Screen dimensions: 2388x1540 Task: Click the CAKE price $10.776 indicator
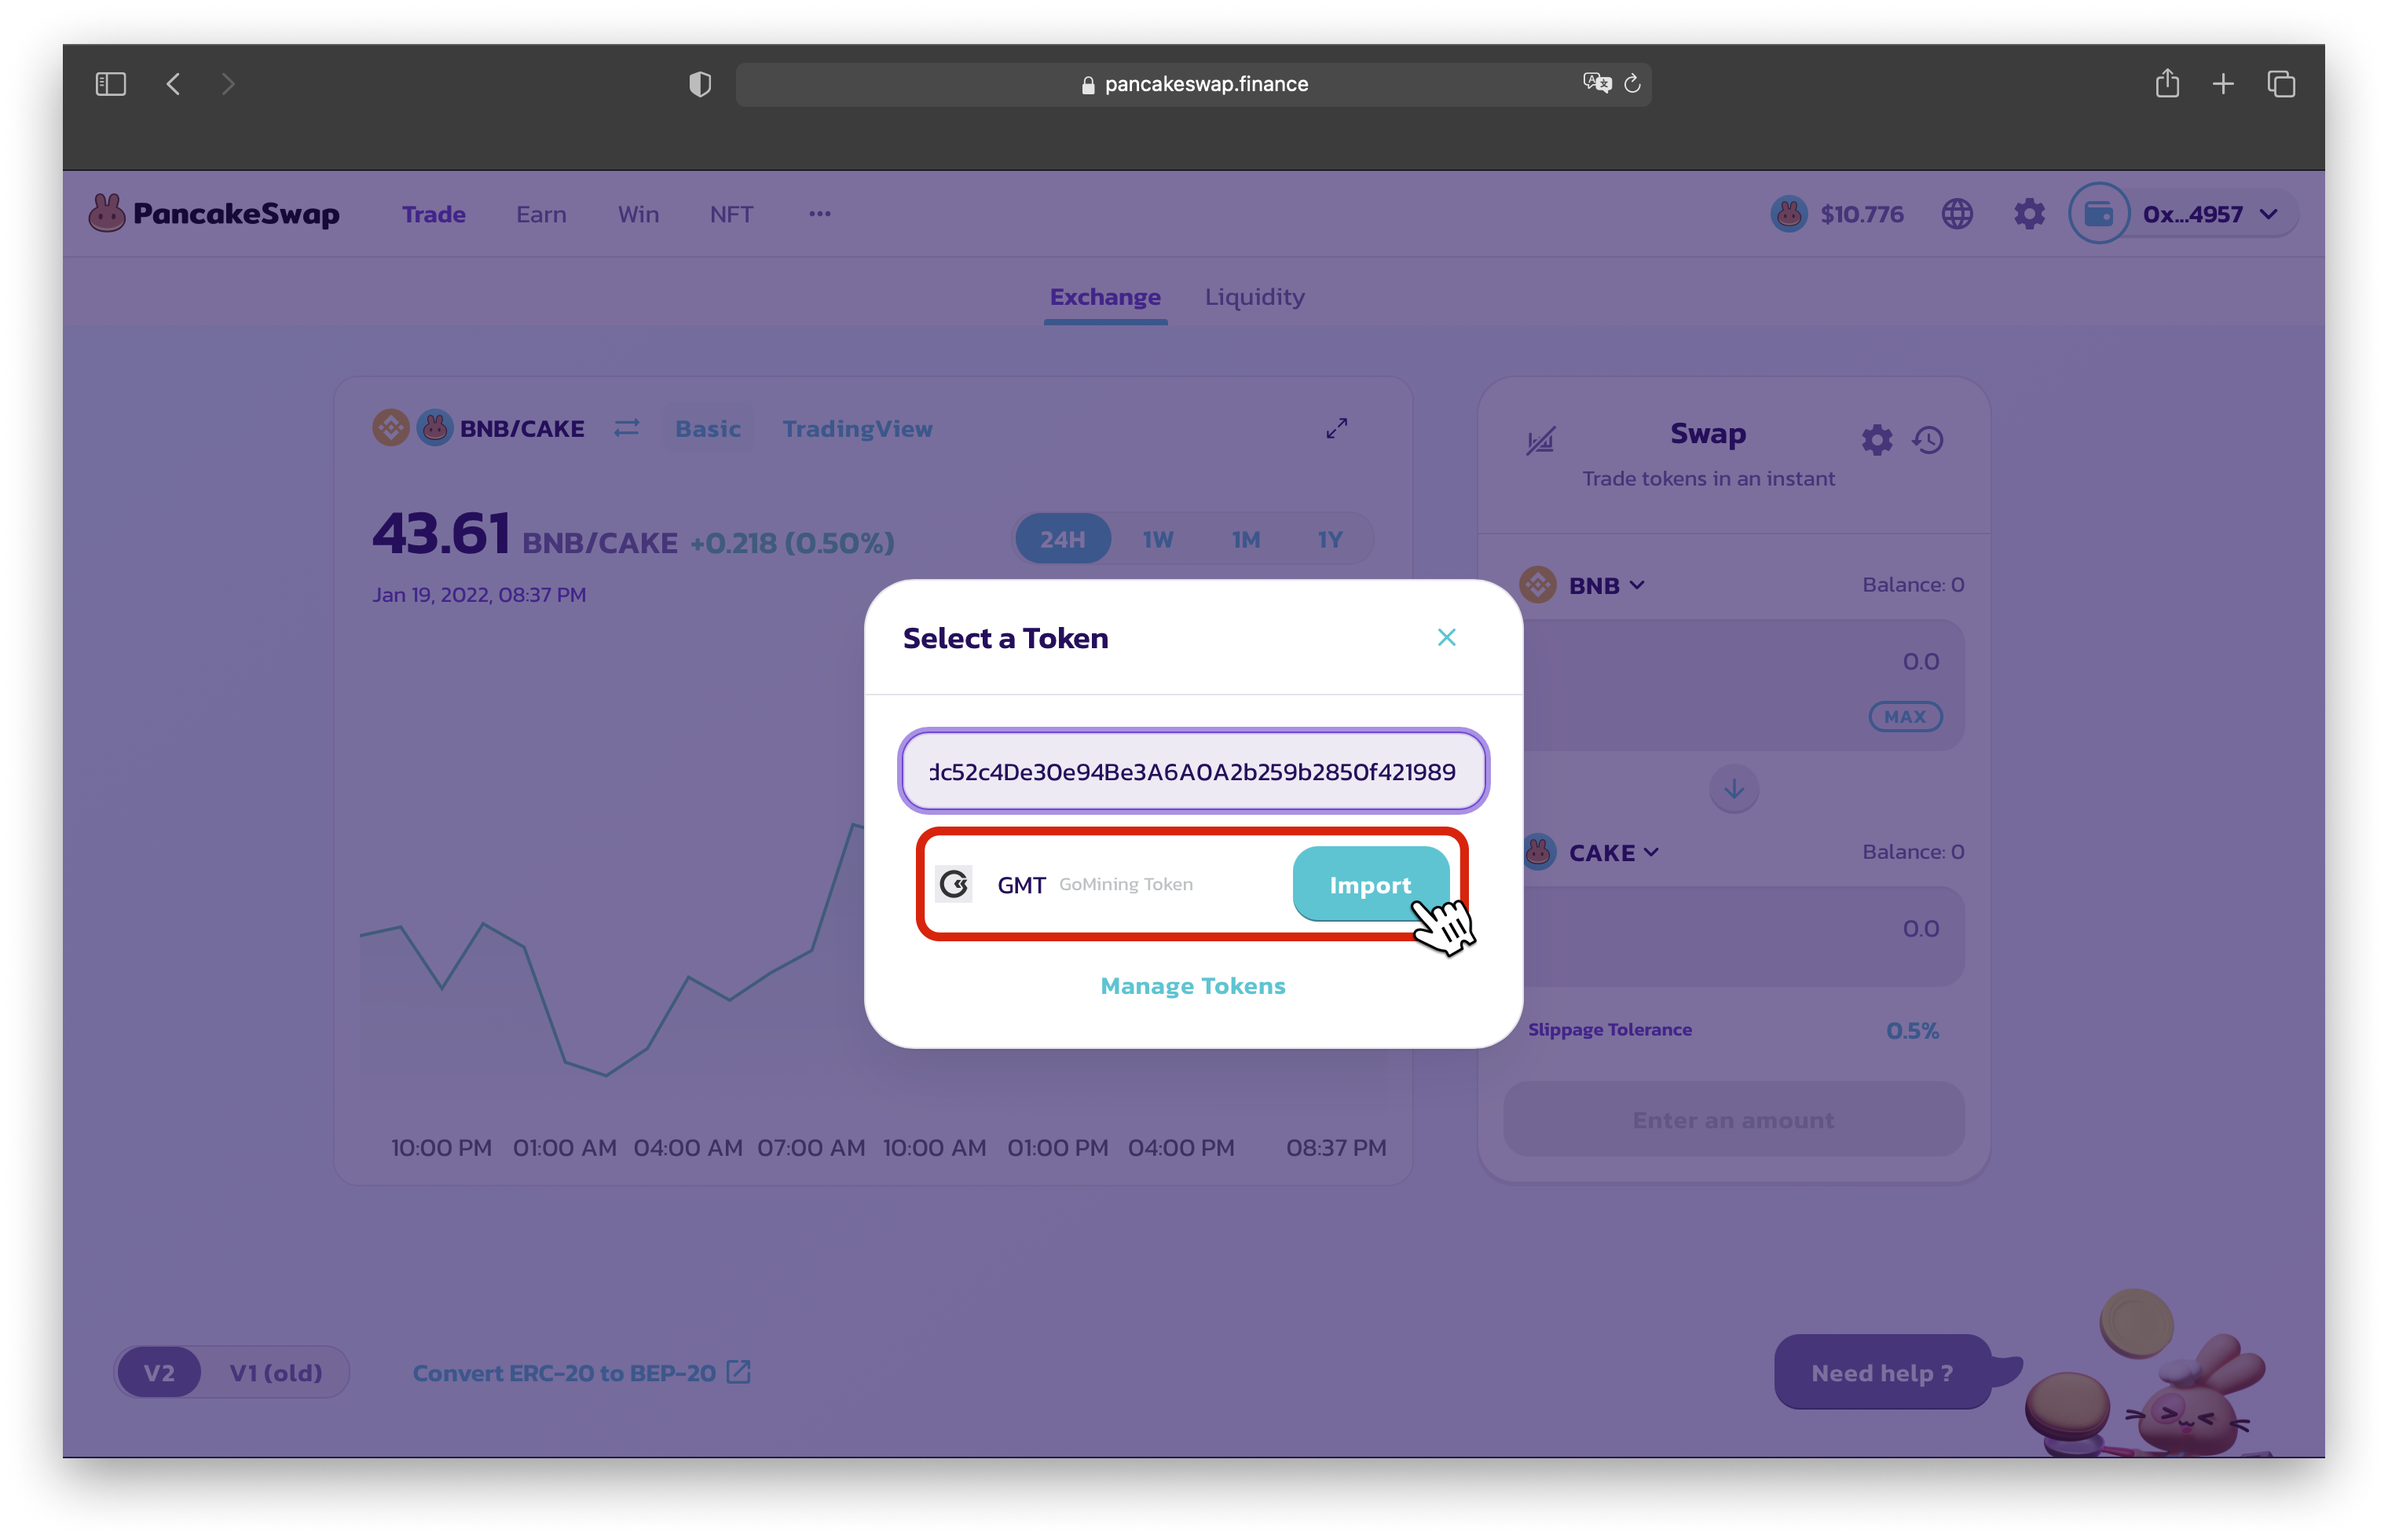[1837, 214]
